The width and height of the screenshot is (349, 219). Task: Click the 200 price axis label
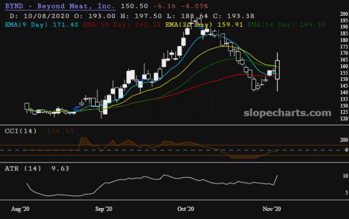click(344, 14)
